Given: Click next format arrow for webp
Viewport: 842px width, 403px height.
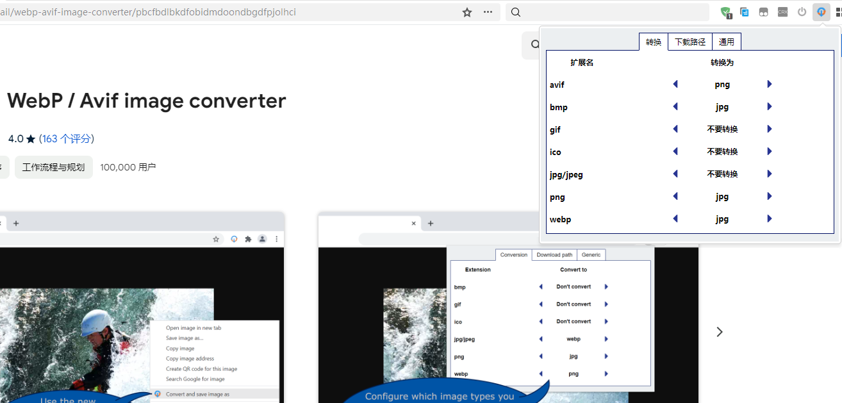Looking at the screenshot, I should point(770,219).
